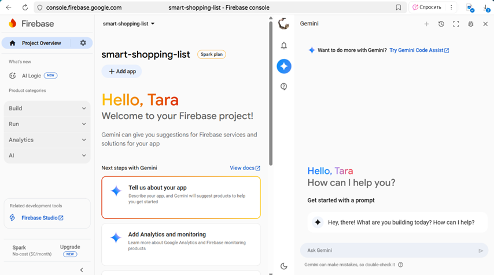Click the home icon in Project Overview

(x=12, y=43)
